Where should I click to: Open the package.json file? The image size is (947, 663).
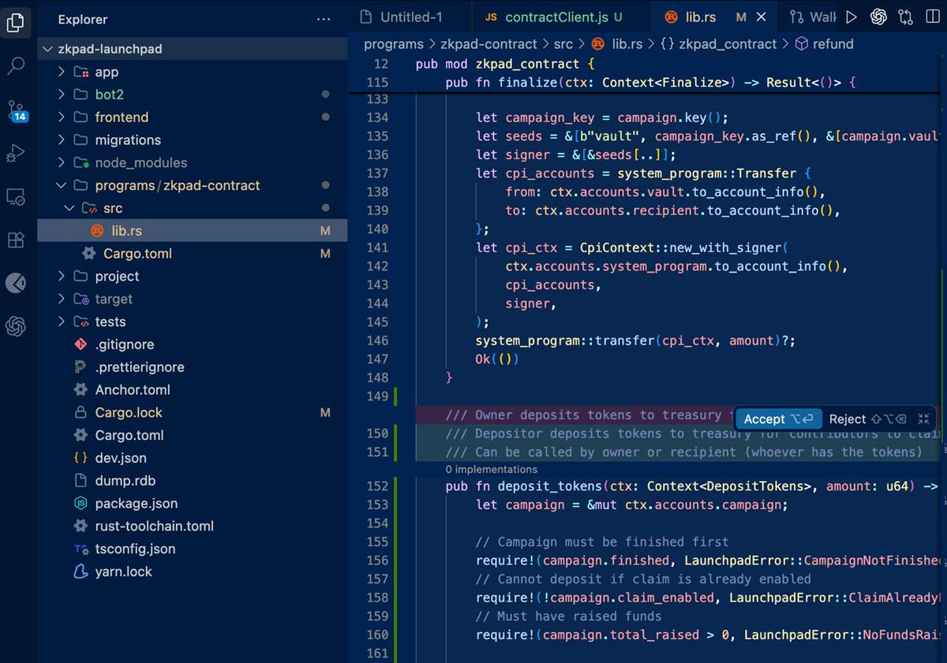[193, 504]
